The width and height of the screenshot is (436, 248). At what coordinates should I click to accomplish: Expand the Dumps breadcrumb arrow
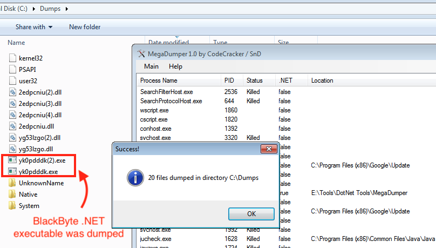tap(66, 9)
